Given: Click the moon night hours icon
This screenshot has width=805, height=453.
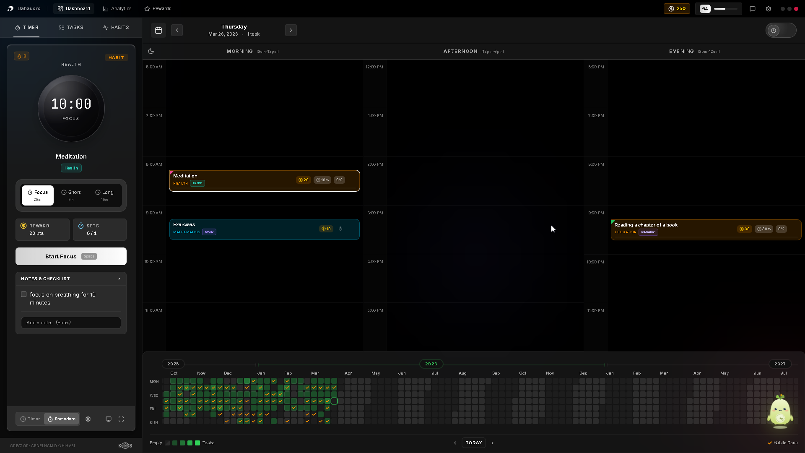Looking at the screenshot, I should pyautogui.click(x=151, y=51).
